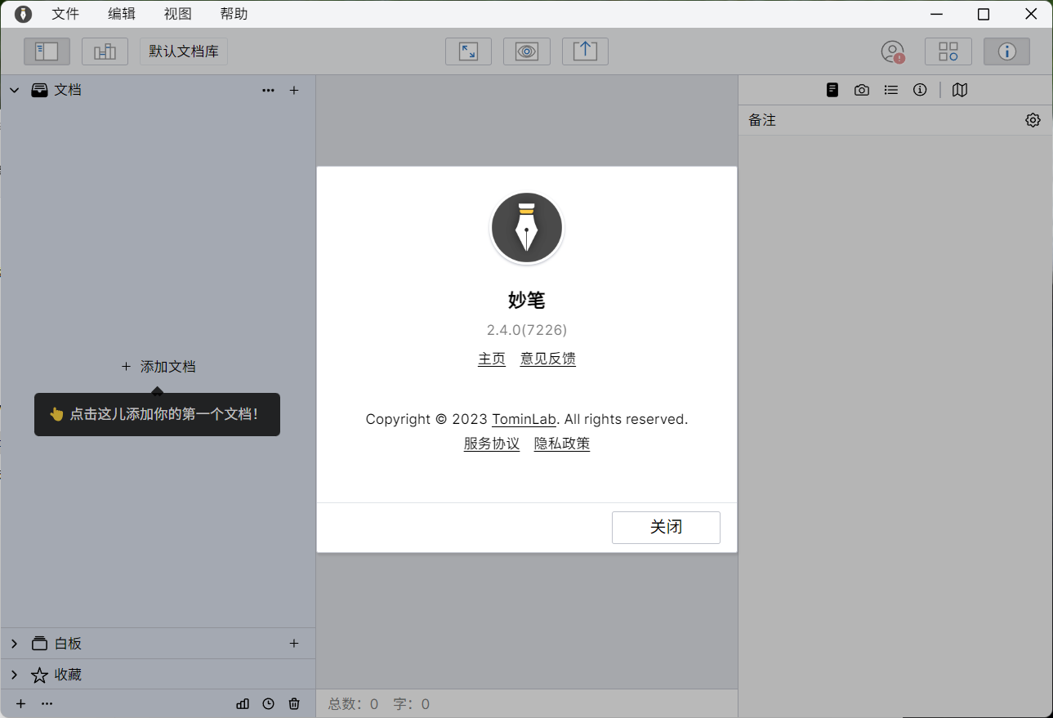Enter fullscreen with the expand arrows icon
This screenshot has height=718, width=1053.
pyautogui.click(x=468, y=51)
